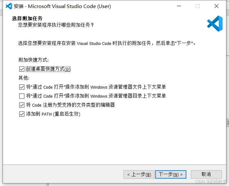Viewport: 229px width, 186px height.
Task: Click the 附加快捷方式: label
Action: 34,60
